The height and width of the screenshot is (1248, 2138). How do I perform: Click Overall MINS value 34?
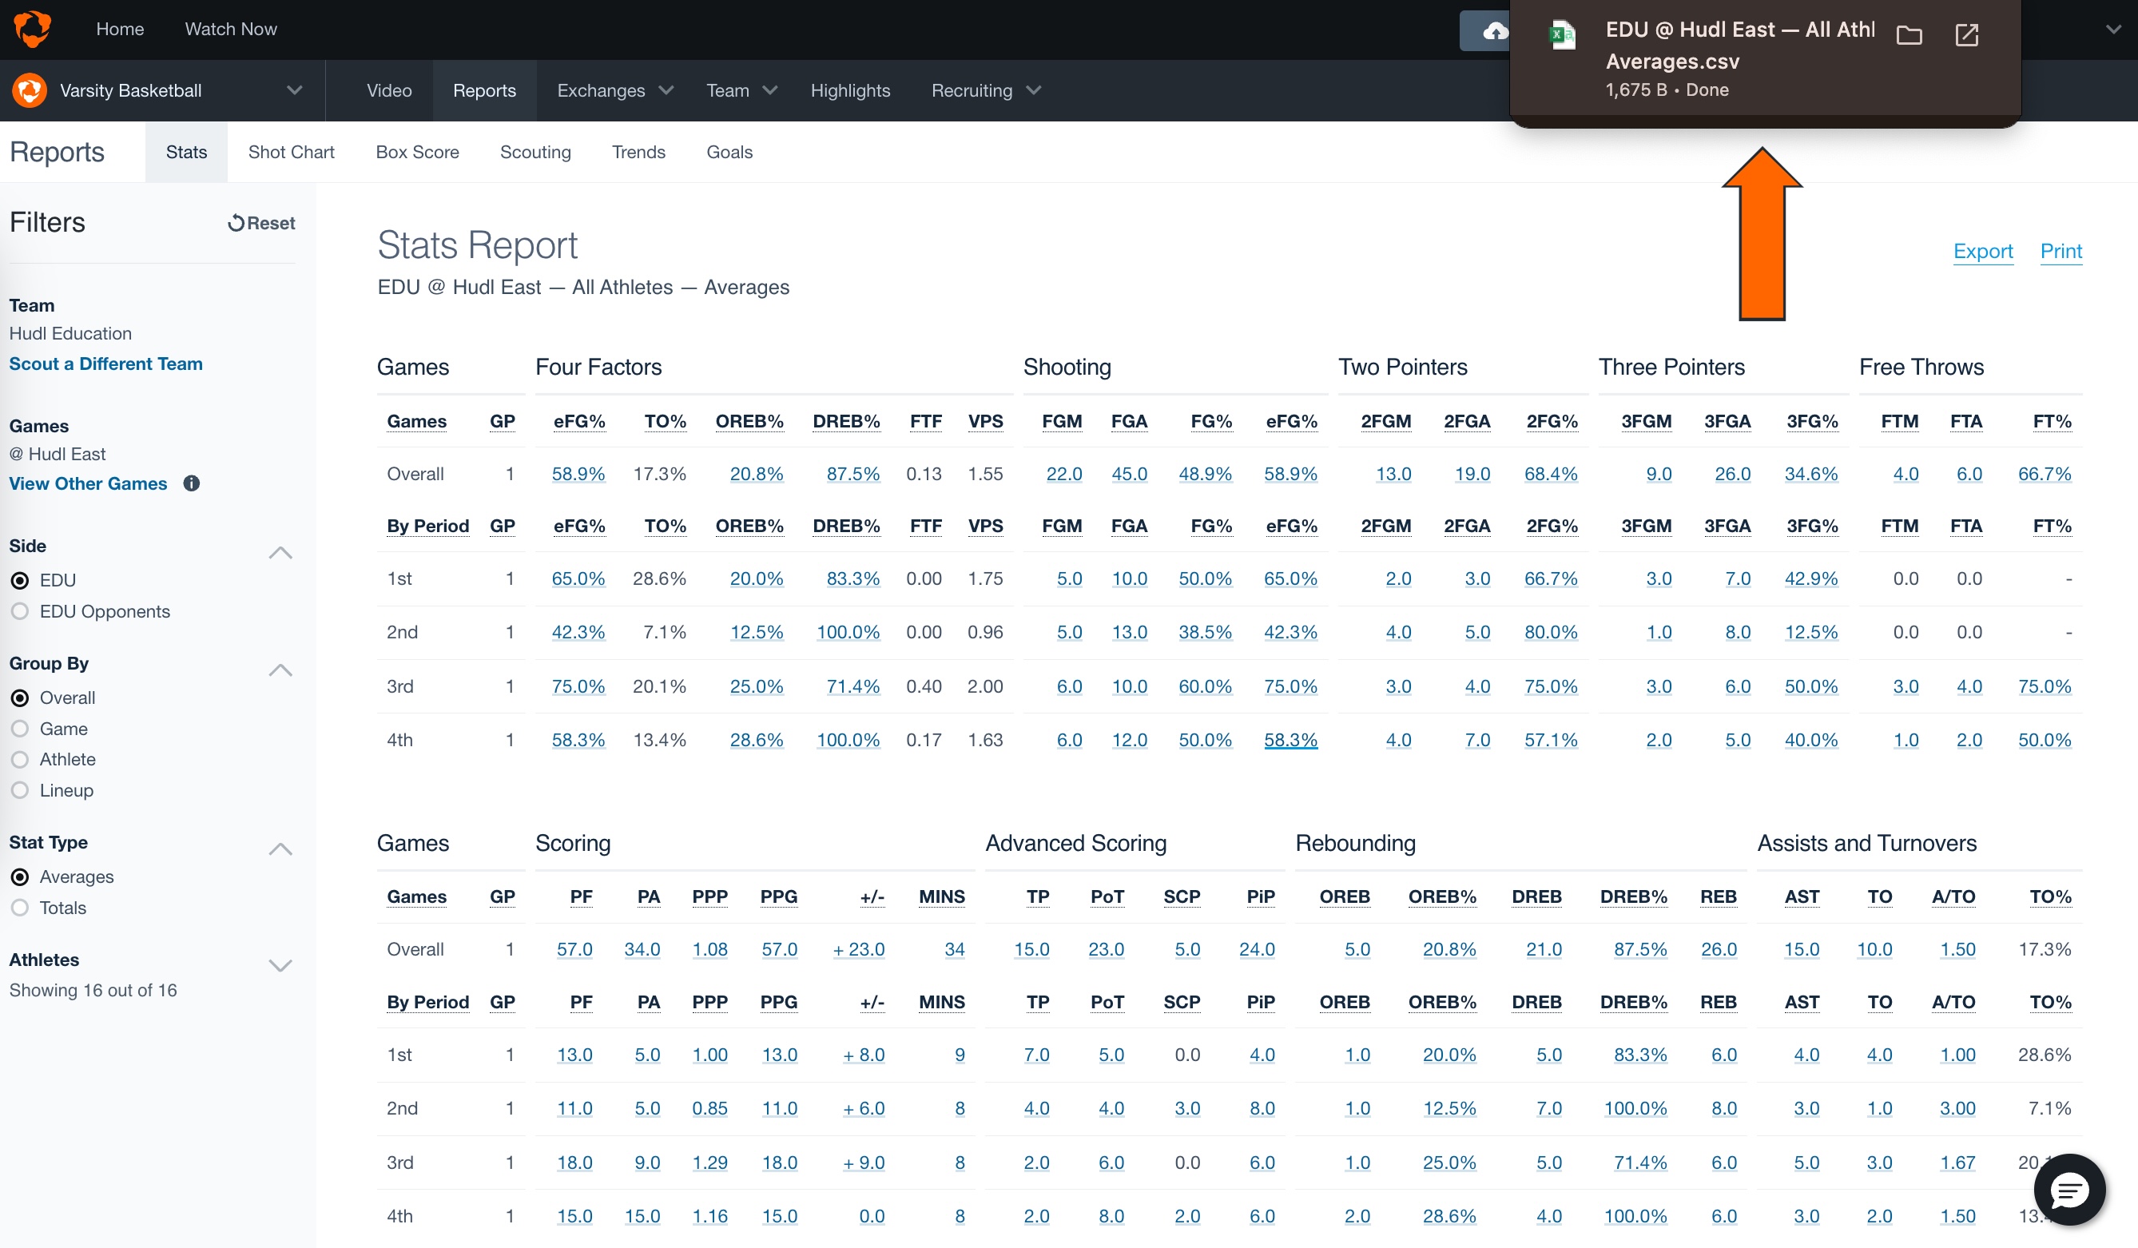(x=956, y=949)
